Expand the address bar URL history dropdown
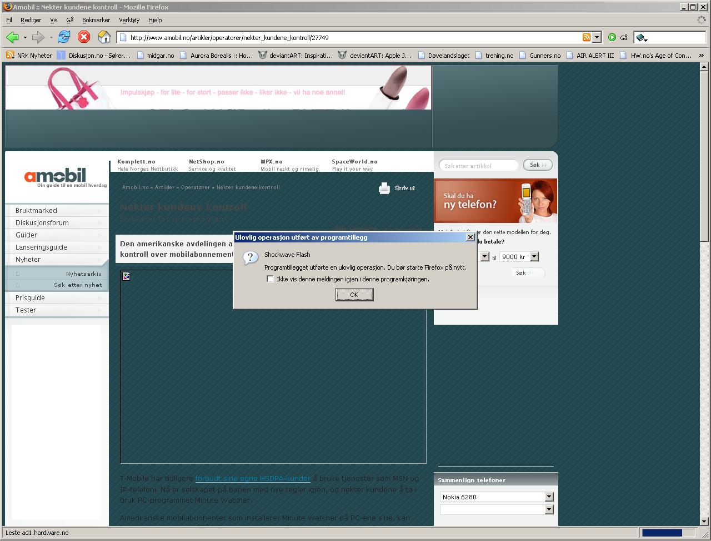The width and height of the screenshot is (711, 541). (597, 37)
